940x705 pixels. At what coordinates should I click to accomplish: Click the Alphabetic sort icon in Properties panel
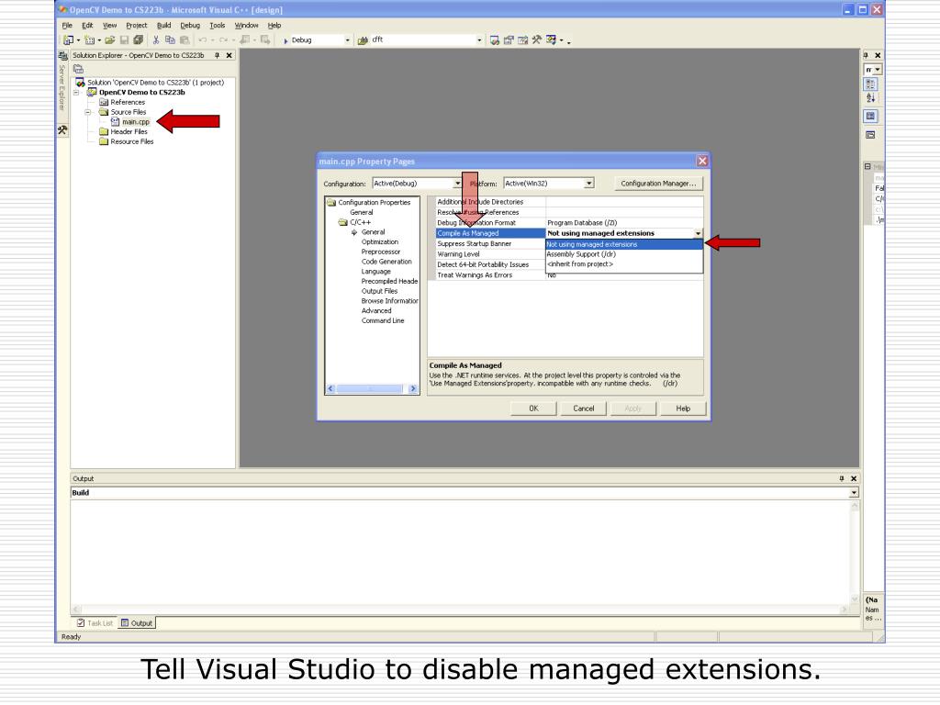[x=871, y=98]
